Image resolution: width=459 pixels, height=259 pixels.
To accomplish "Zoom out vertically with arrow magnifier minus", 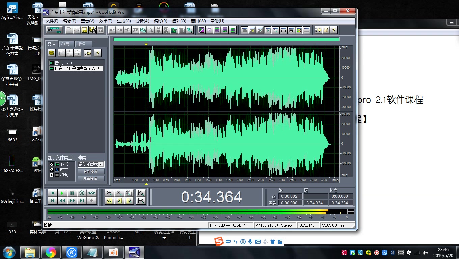I will [141, 201].
